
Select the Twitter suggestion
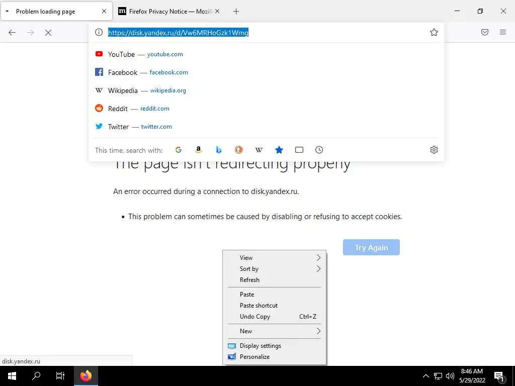coord(267,126)
